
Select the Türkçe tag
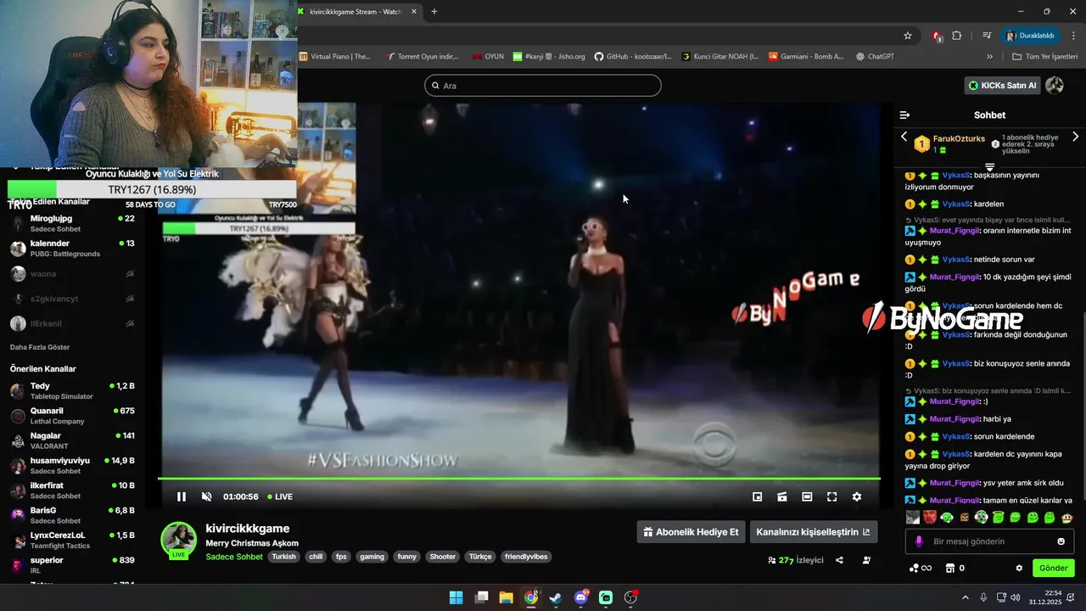click(480, 557)
